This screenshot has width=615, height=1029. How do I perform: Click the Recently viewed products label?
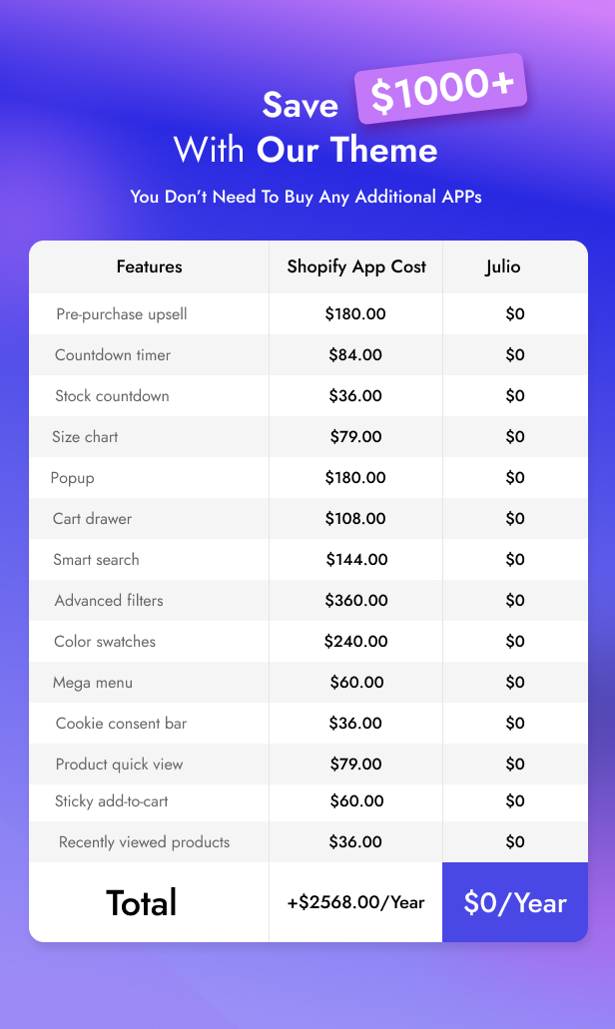[144, 842]
